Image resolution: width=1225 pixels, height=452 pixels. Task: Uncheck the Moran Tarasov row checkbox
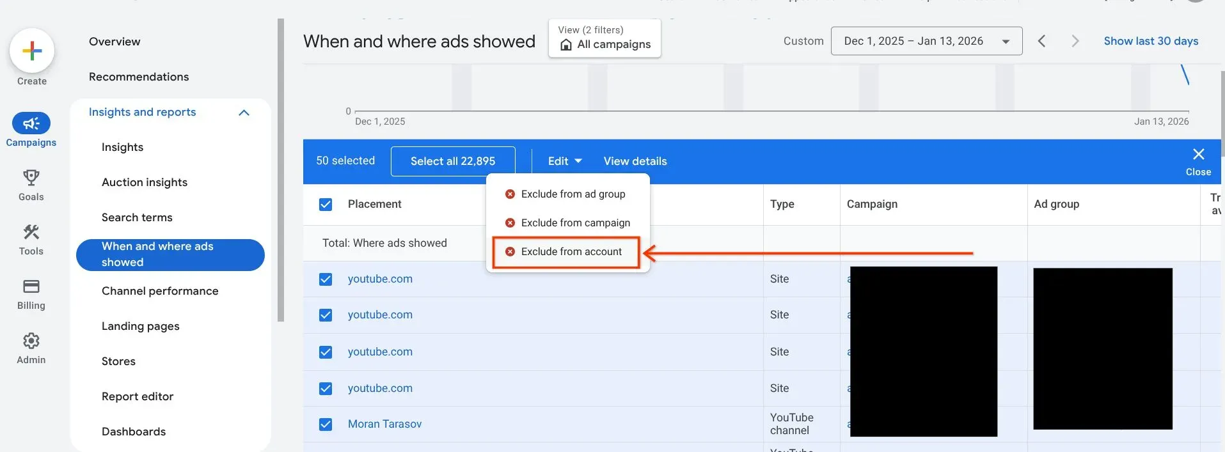[326, 424]
